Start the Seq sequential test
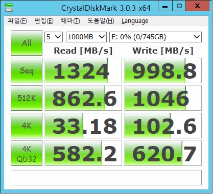This screenshot has height=194, width=213. [x=27, y=70]
